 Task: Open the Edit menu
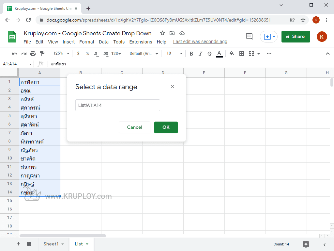(x=39, y=42)
